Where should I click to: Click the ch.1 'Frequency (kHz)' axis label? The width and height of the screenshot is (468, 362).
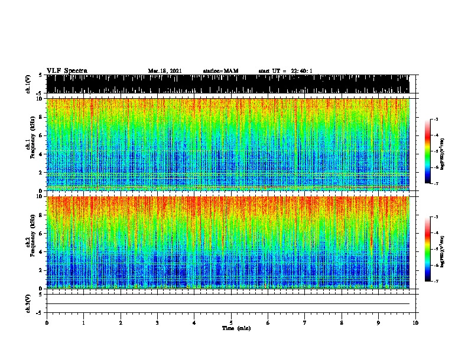[x=32, y=137]
